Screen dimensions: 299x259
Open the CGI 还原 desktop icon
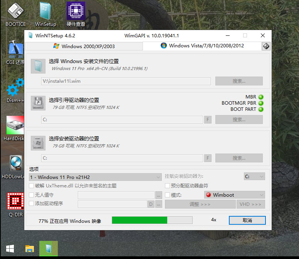click(15, 53)
